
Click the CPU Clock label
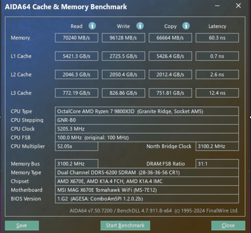point(23,129)
